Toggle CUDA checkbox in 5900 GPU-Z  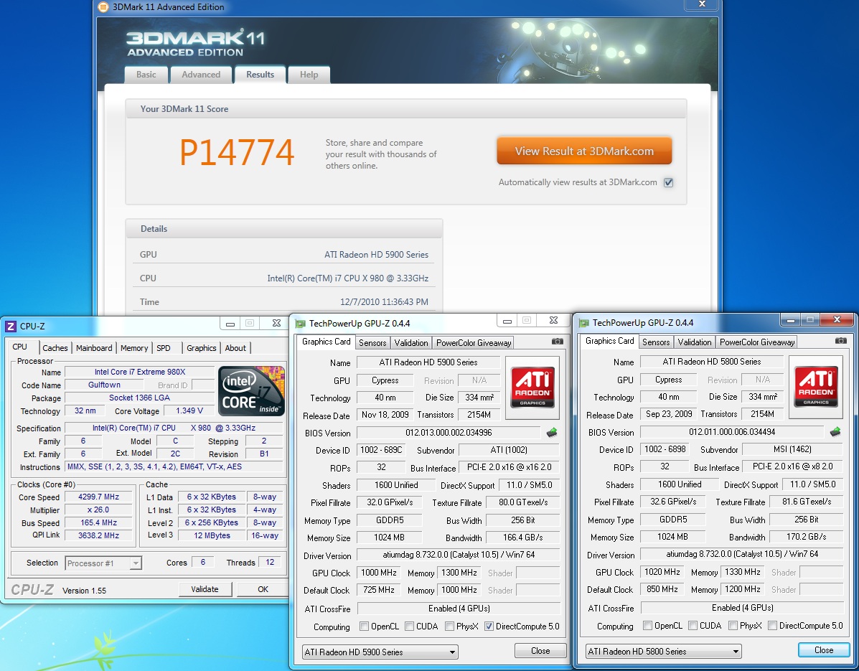tap(409, 626)
